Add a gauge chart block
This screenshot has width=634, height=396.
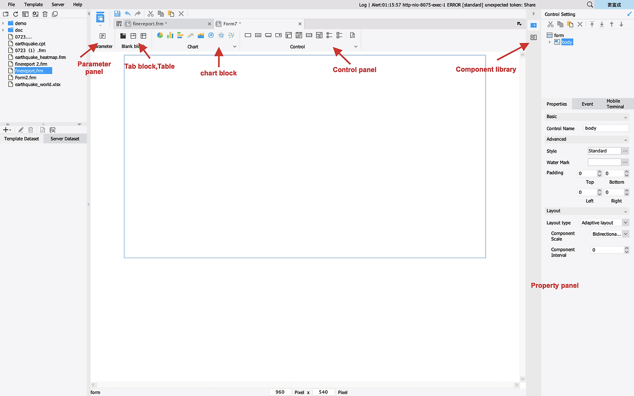pos(211,35)
